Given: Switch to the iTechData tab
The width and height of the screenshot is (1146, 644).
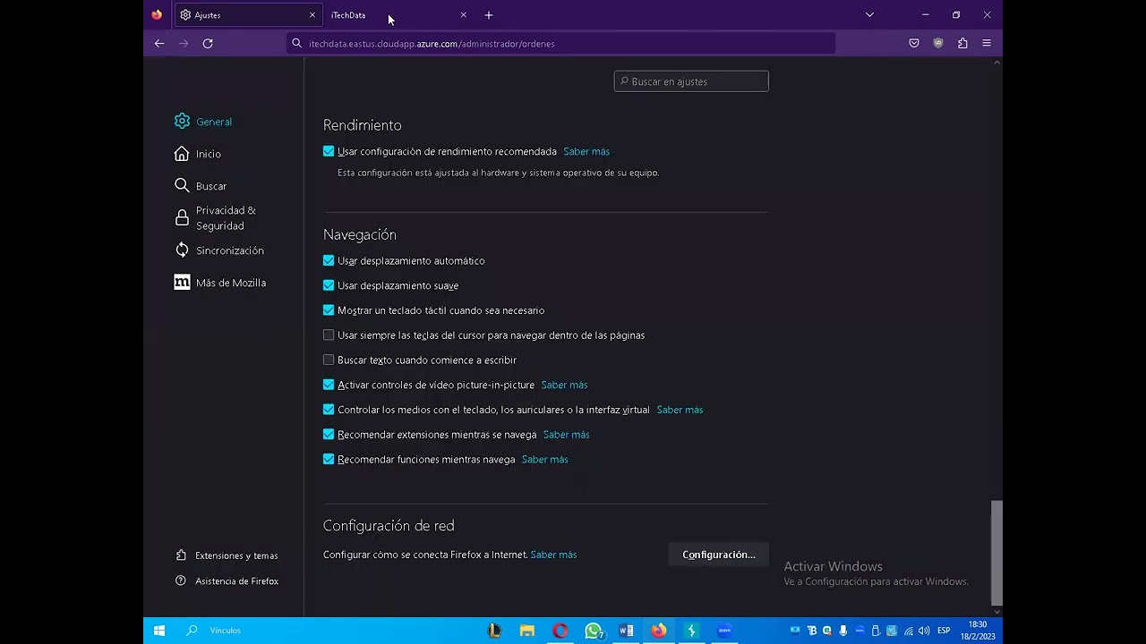Looking at the screenshot, I should pos(398,15).
